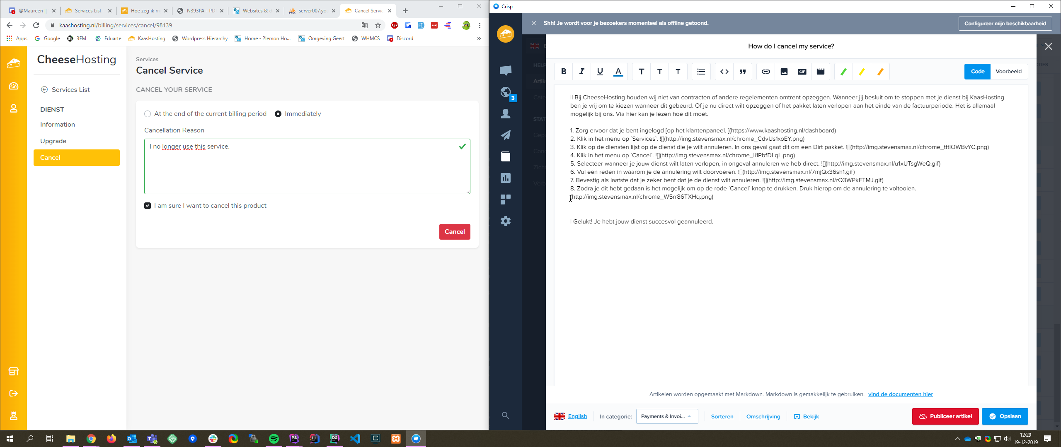Insert a GIF into the article
Screen dimensions: 1061x447
(x=802, y=72)
